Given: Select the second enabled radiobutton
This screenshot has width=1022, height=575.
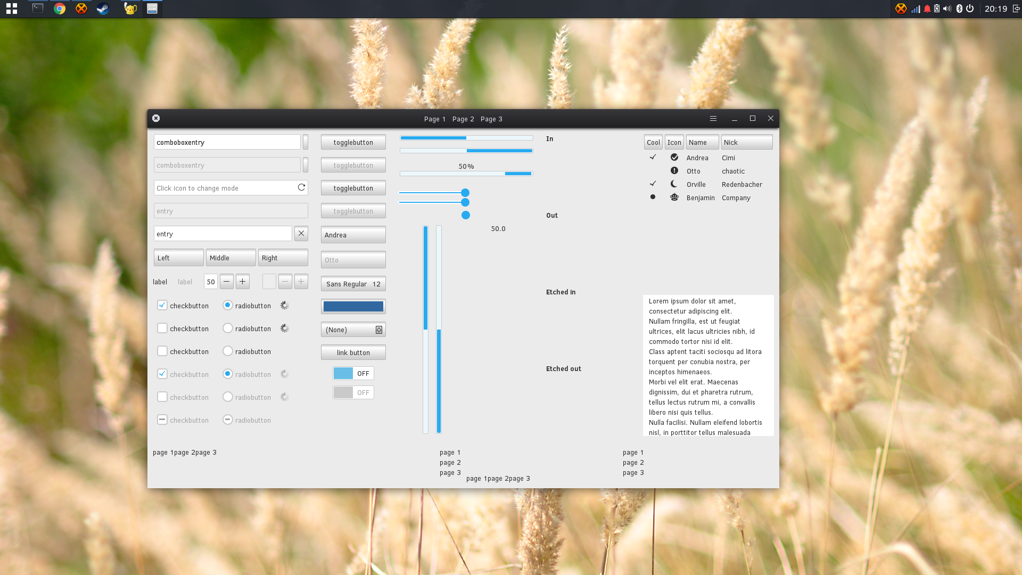Looking at the screenshot, I should coord(228,328).
